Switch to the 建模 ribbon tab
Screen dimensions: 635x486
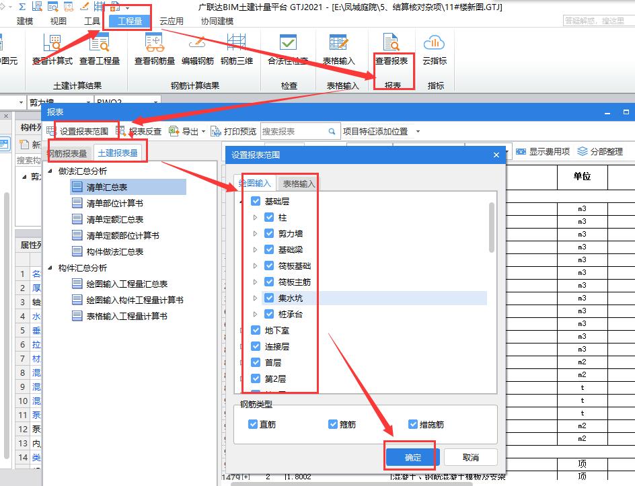tap(25, 21)
